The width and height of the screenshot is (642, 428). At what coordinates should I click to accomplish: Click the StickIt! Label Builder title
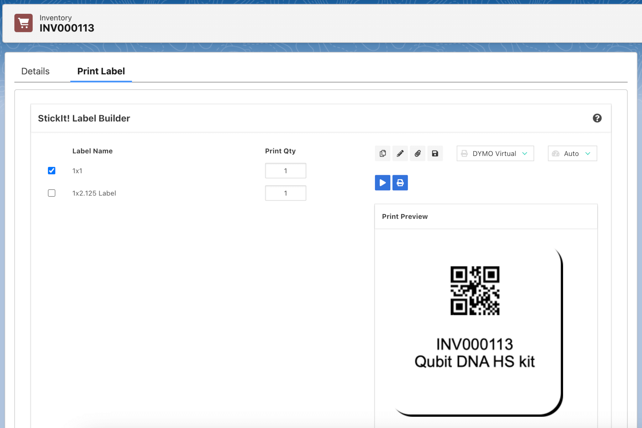[84, 118]
